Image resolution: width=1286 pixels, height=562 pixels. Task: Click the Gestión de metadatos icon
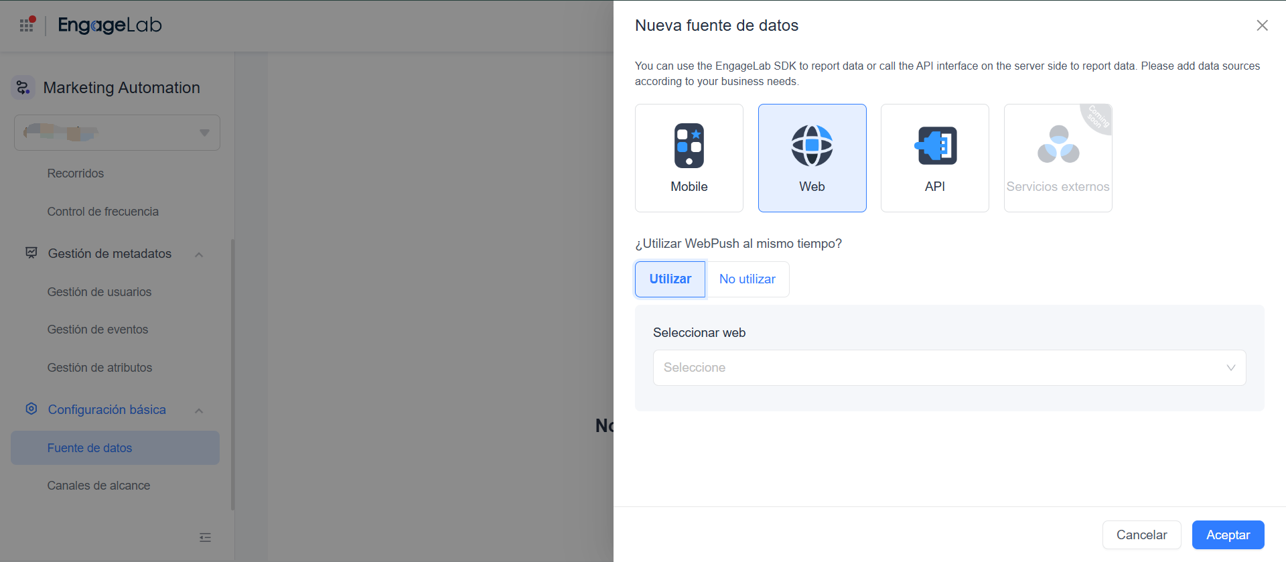[31, 253]
